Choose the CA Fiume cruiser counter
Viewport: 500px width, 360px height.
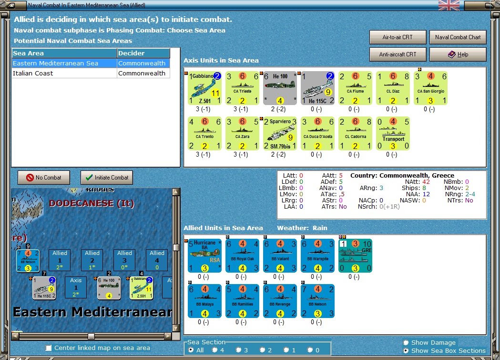[x=355, y=88]
